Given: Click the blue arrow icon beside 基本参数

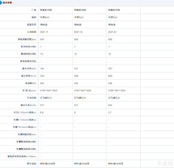Looking at the screenshot, I should tap(1, 2).
